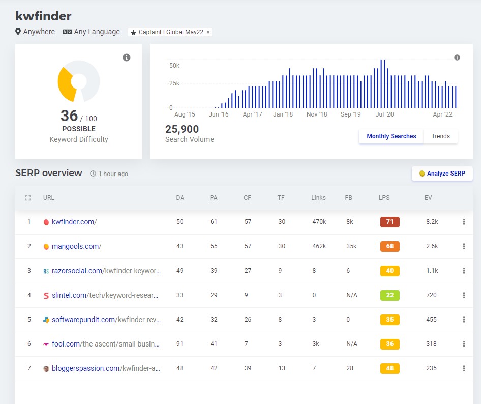Click the 35k FB value
The image size is (481, 404).
click(351, 246)
